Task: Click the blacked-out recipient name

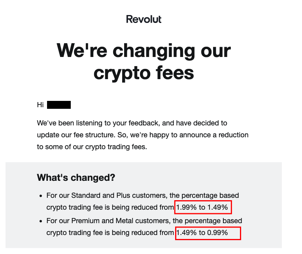Action: (x=59, y=105)
